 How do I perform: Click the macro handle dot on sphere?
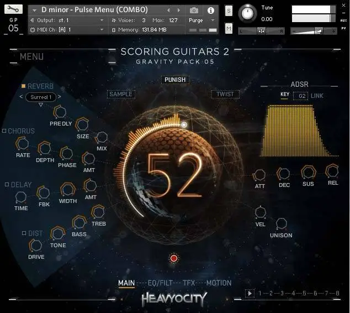184,125
